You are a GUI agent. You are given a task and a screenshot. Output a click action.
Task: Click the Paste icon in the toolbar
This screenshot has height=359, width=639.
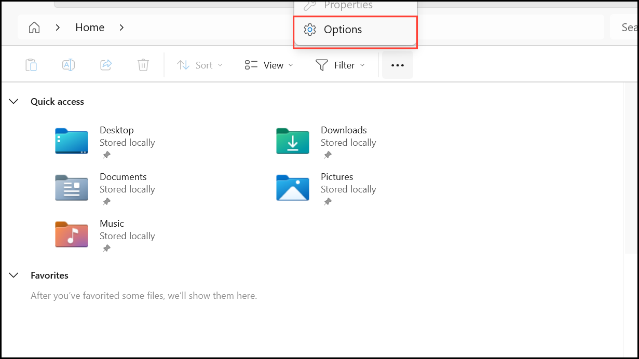pos(31,65)
